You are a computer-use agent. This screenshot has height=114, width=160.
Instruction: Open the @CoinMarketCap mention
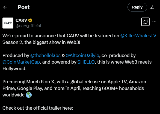21,62
